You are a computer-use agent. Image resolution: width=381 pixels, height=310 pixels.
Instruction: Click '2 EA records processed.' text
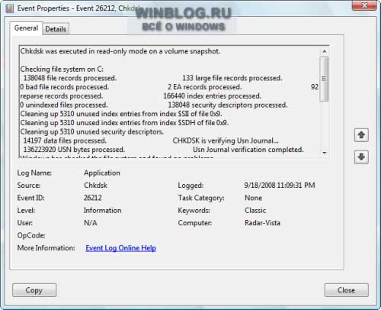(204, 87)
